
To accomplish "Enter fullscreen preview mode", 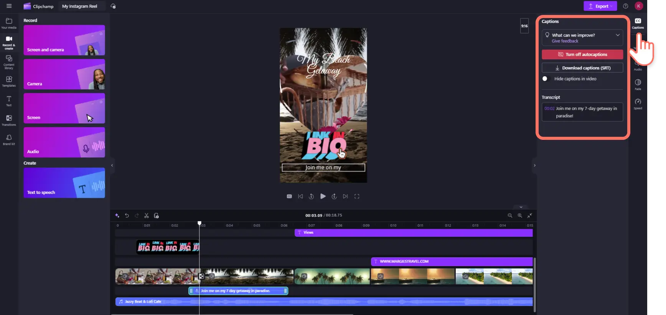I will (357, 196).
